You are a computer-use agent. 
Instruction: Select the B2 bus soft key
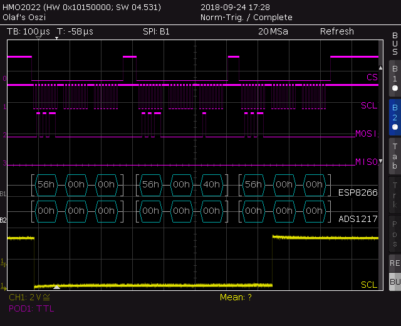(395, 117)
